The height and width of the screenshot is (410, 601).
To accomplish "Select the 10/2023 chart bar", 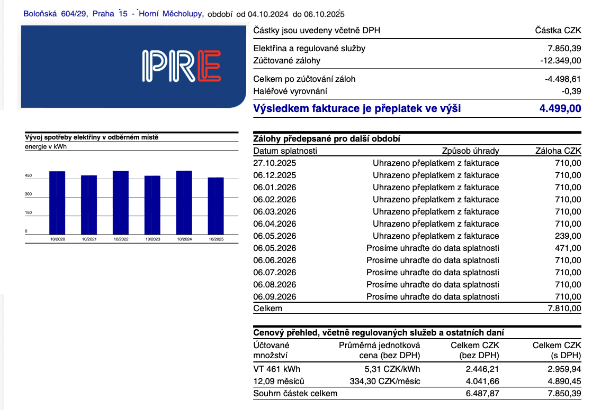I will tap(153, 205).
